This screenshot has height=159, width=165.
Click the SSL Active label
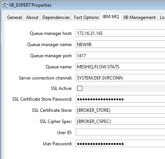click(x=61, y=88)
